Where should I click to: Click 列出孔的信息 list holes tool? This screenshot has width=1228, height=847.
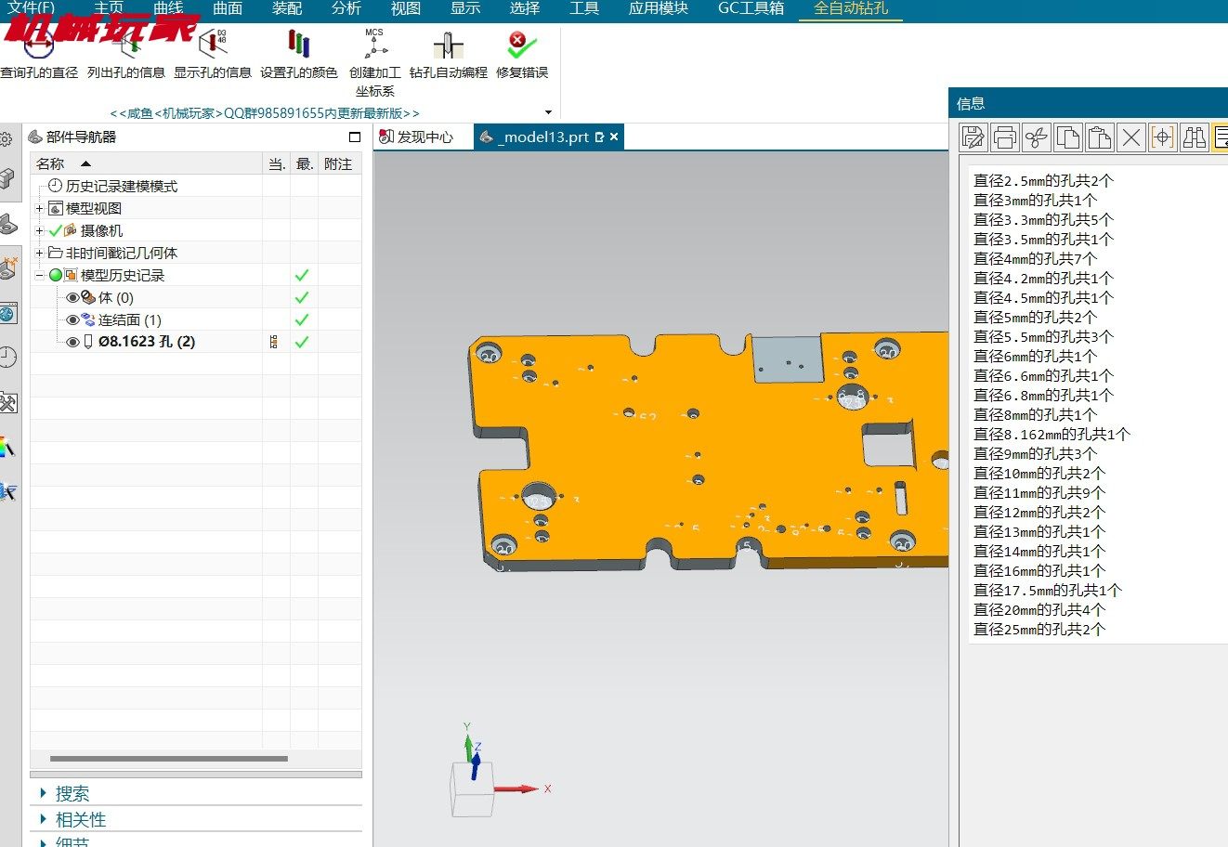[x=125, y=55]
